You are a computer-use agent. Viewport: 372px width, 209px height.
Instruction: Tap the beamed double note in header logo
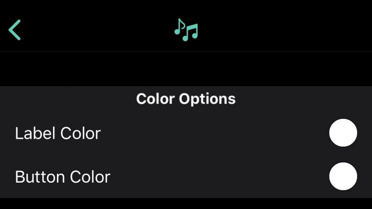(190, 32)
